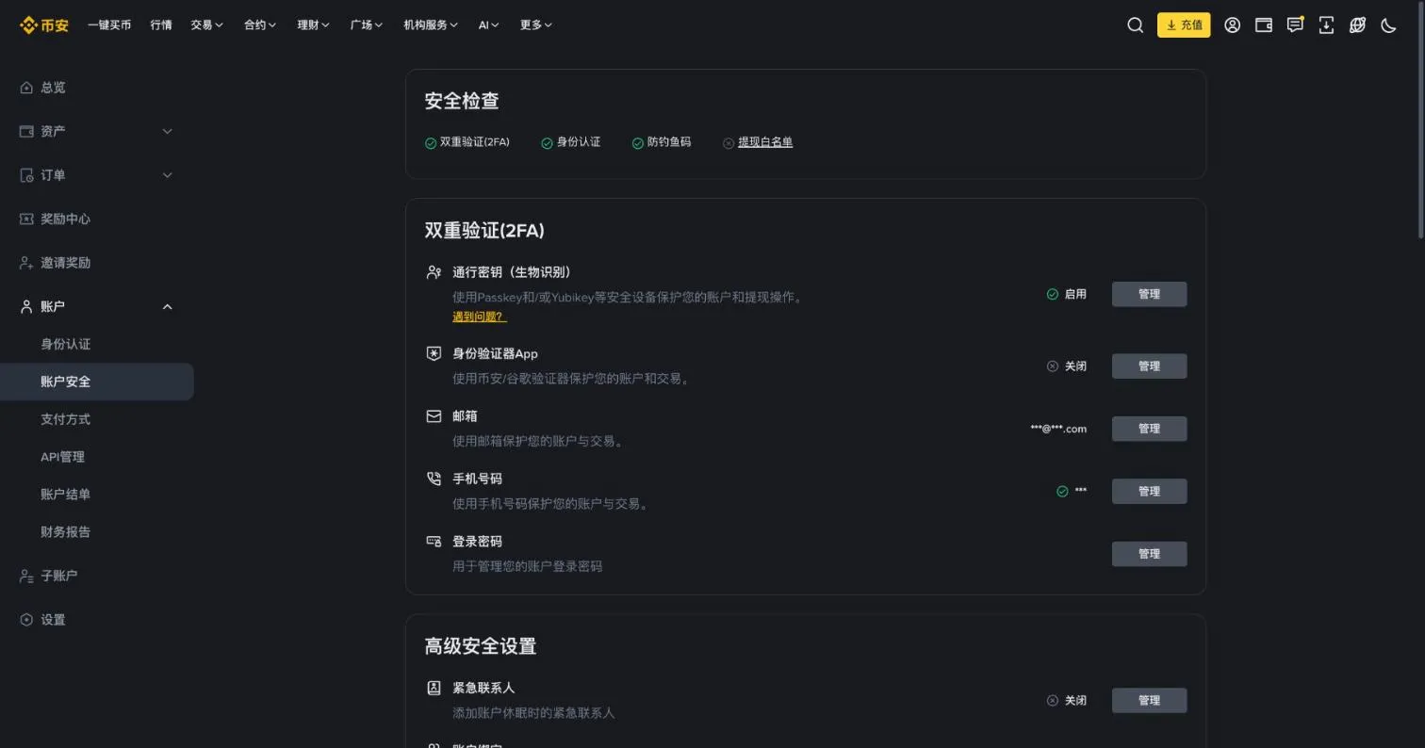Open the language globe icon
The image size is (1425, 748).
[1357, 25]
